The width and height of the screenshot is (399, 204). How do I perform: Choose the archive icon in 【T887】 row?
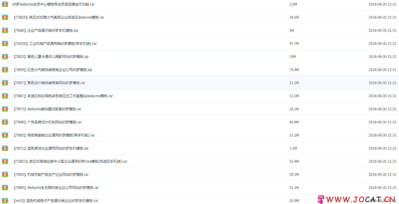point(5,96)
